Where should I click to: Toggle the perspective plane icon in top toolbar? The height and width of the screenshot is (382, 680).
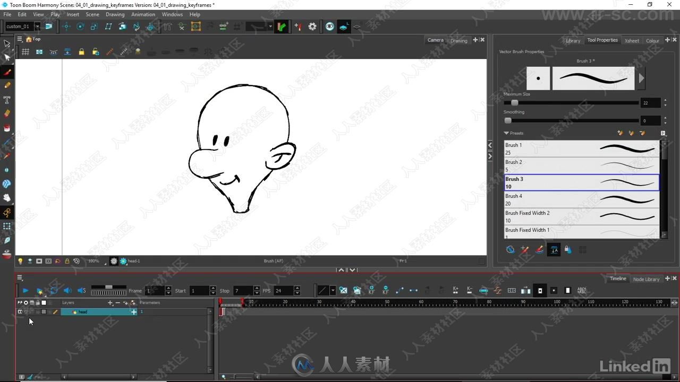click(343, 27)
